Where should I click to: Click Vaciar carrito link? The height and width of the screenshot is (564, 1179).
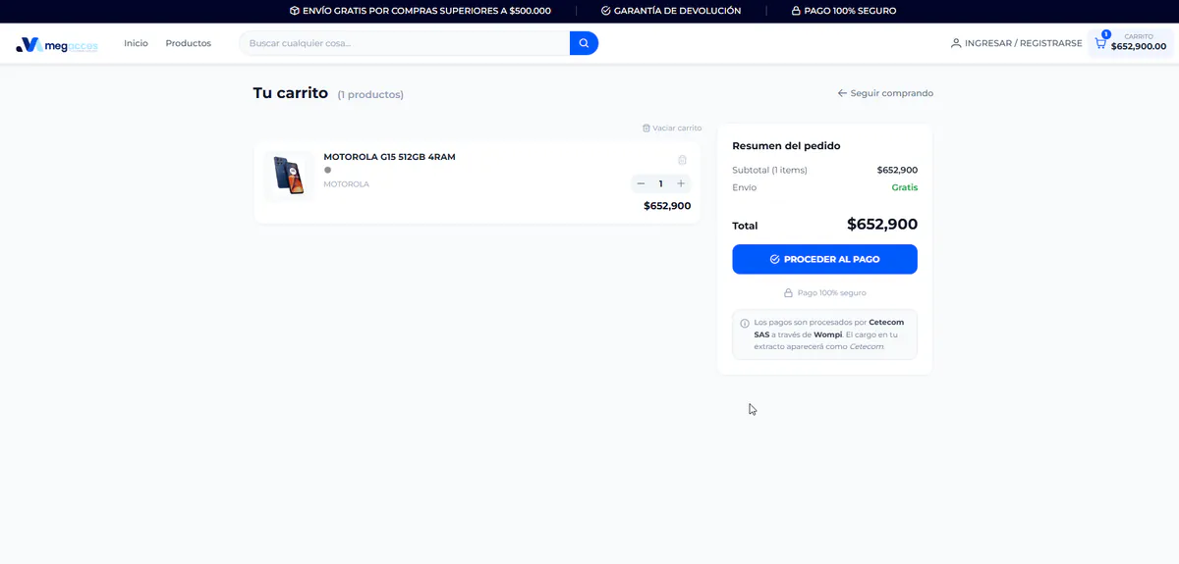coord(672,128)
